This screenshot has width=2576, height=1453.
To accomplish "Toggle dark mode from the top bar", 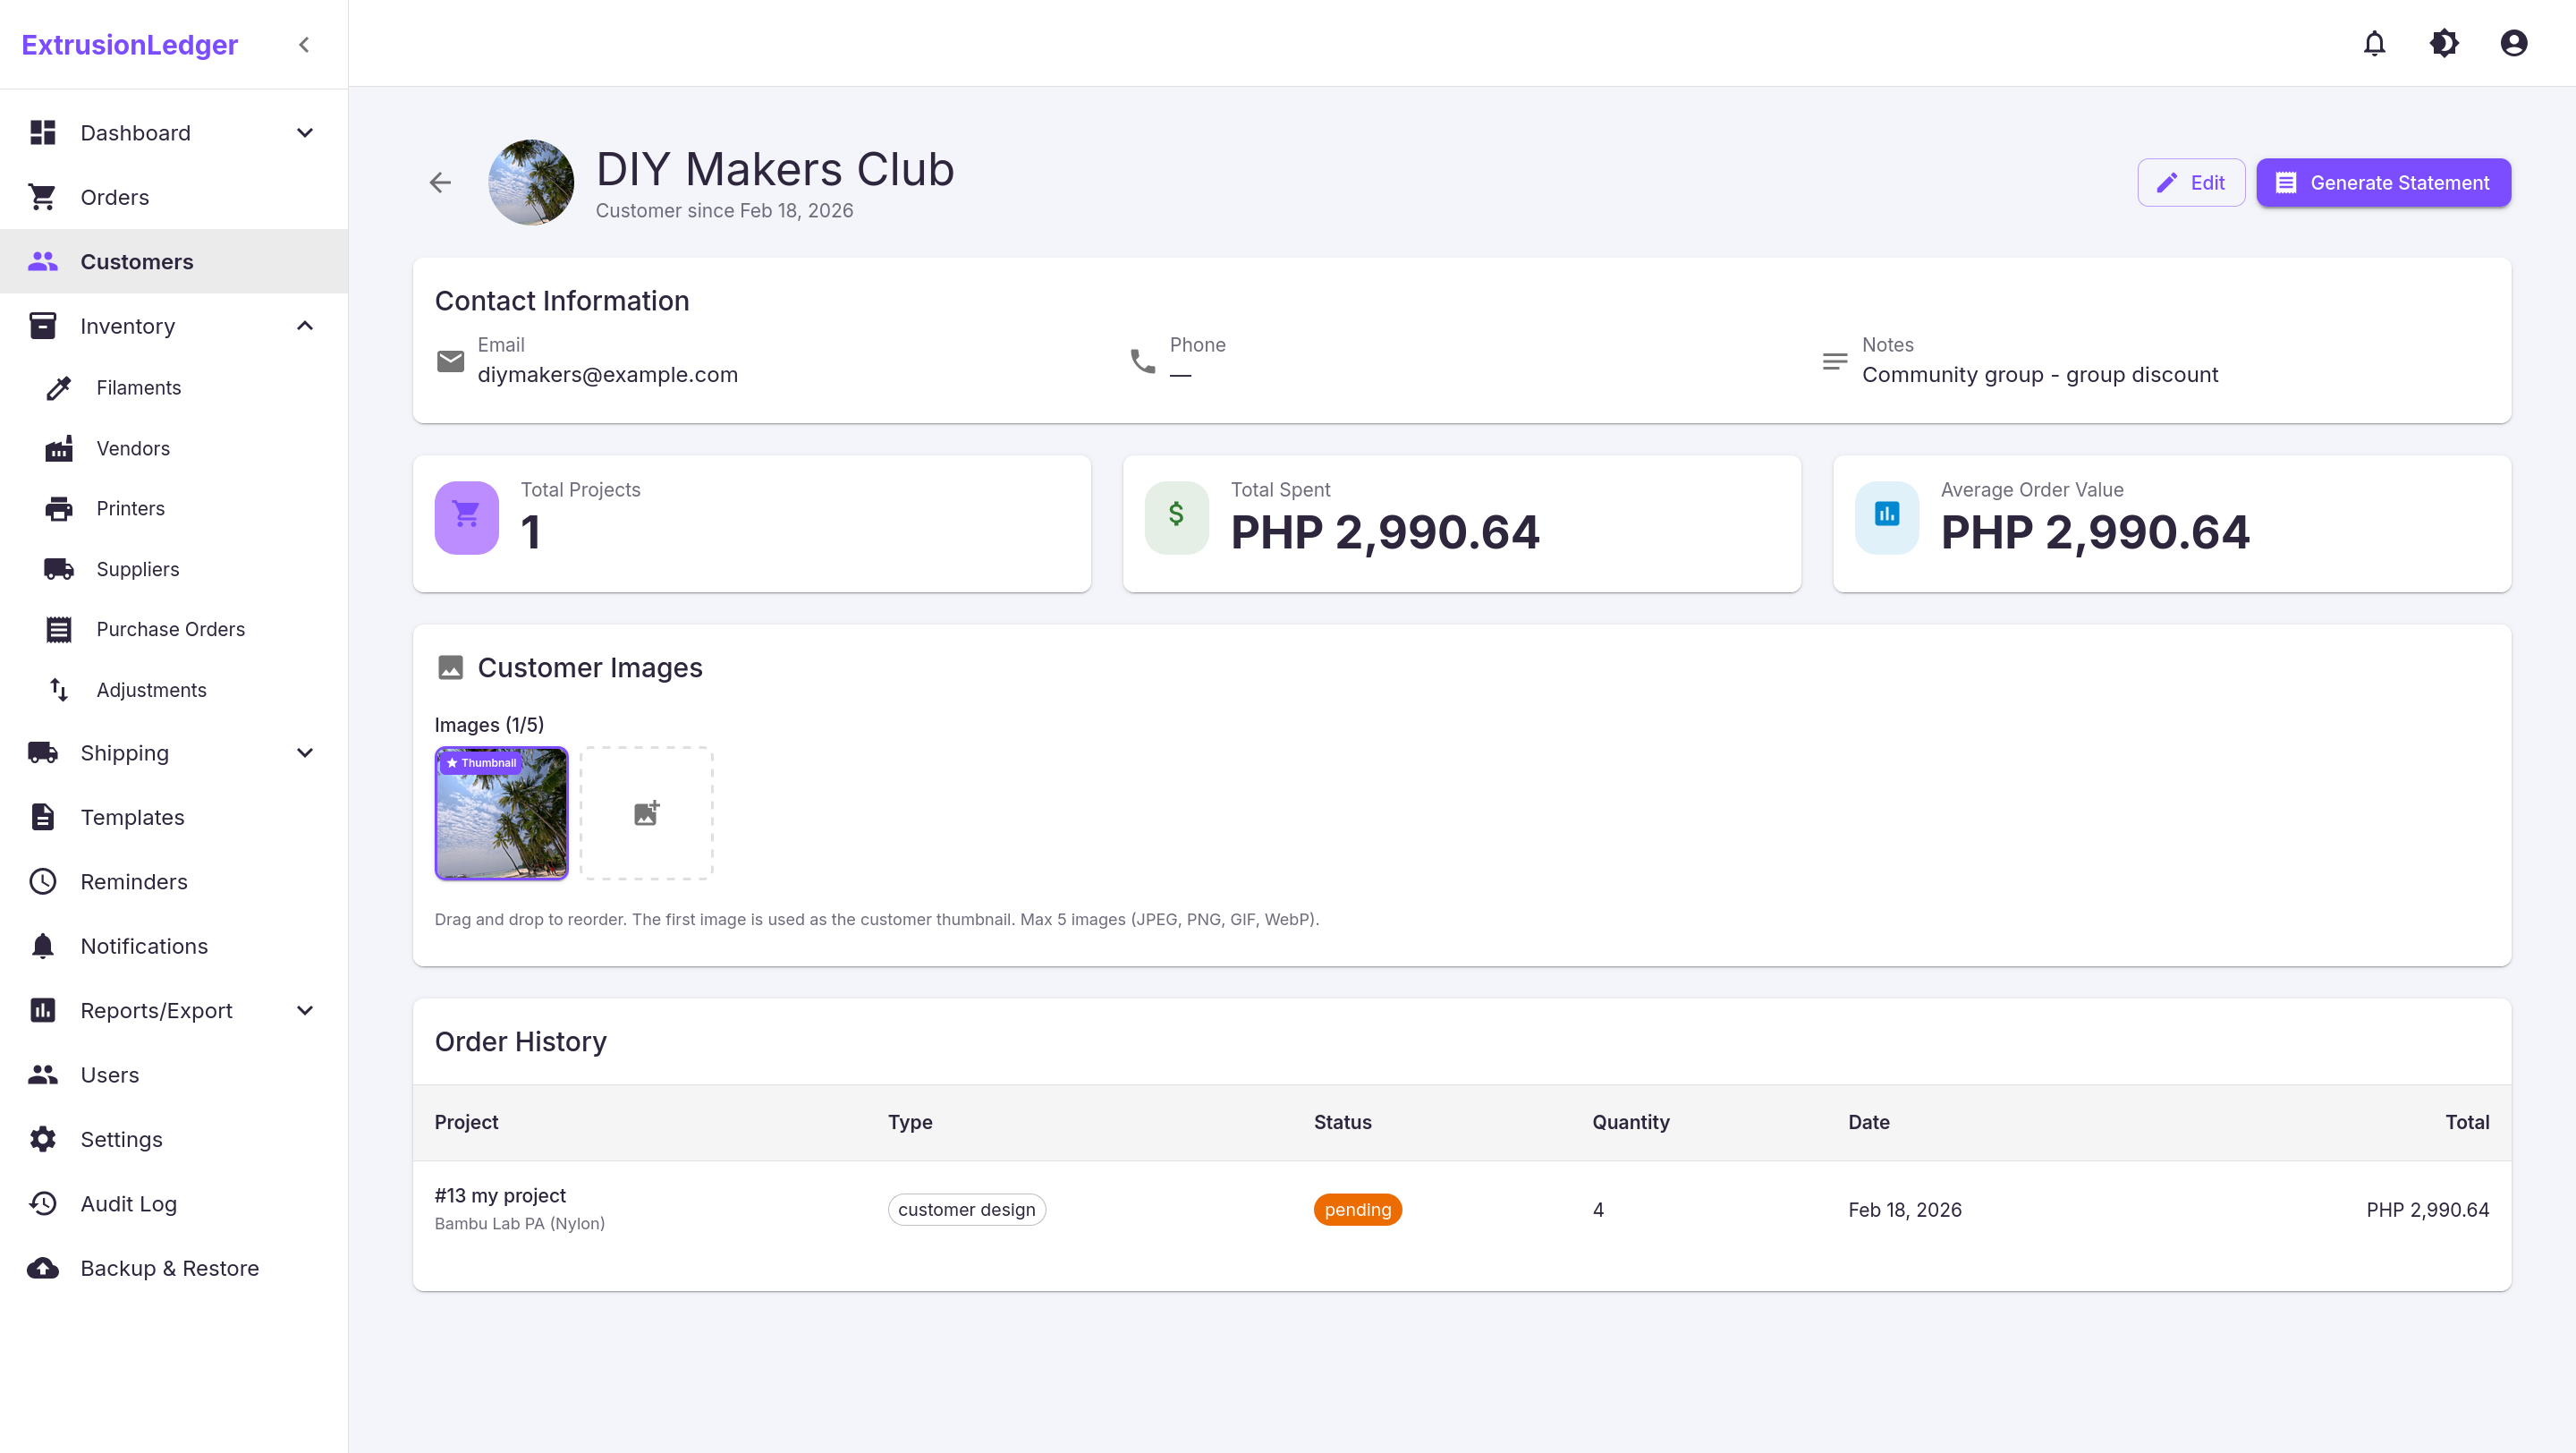I will click(2444, 43).
